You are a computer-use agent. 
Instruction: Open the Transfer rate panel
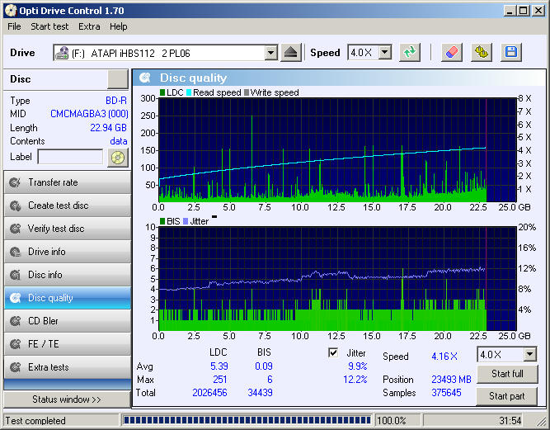pos(68,182)
